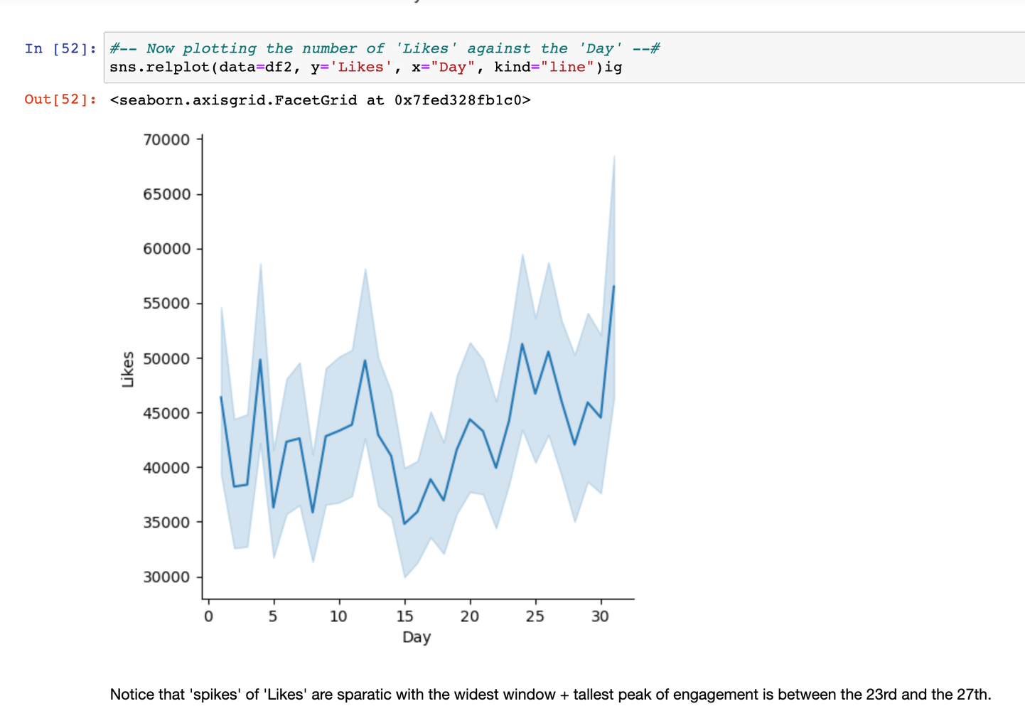This screenshot has height=711, width=1025.
Task: Click the line's lowest dip at day 15
Action: tap(404, 523)
